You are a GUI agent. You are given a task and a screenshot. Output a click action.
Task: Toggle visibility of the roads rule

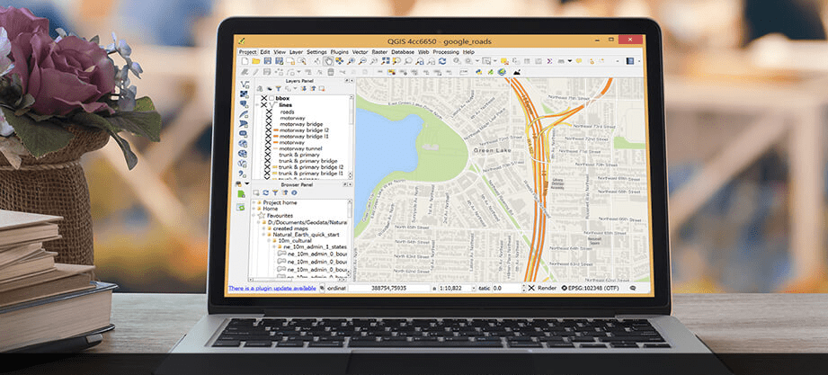tap(269, 112)
